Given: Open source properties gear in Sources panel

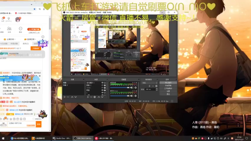Looking at the screenshot, I should 95,97.
